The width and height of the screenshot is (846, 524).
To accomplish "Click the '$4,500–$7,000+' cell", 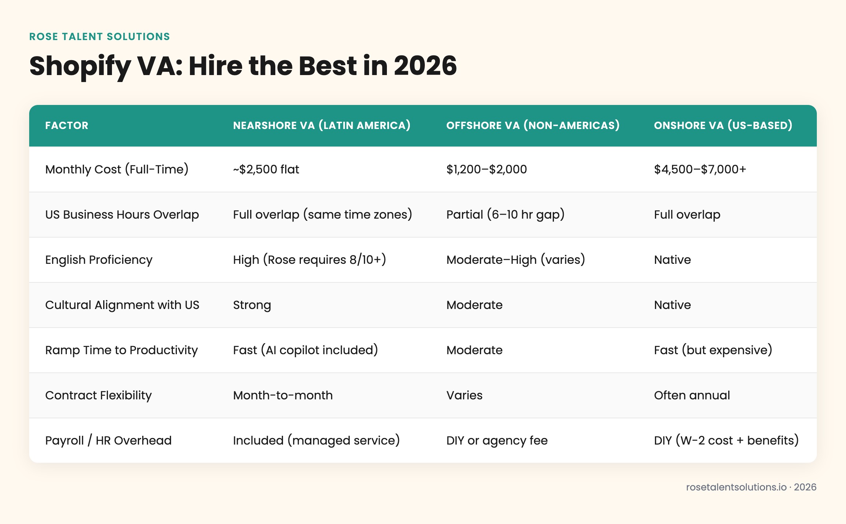I will point(700,169).
